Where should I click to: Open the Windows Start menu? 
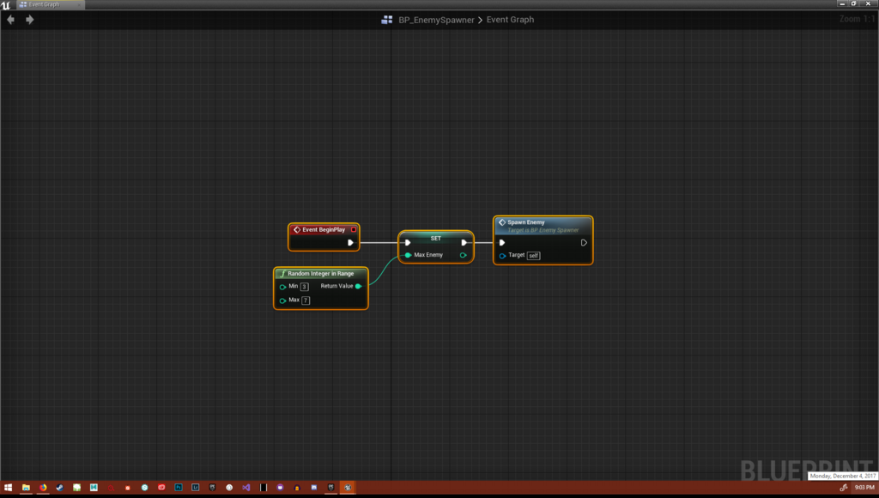[9, 488]
